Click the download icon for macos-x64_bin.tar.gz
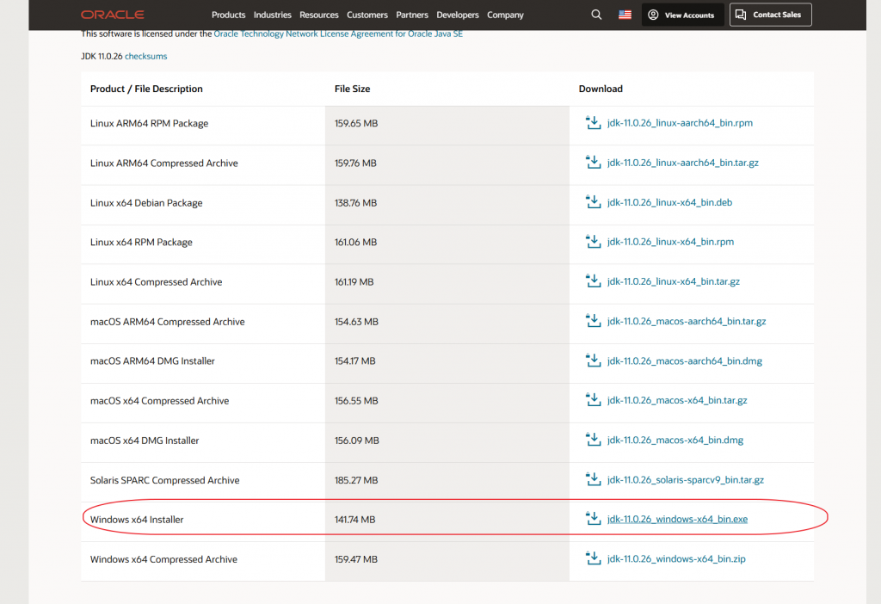Screen dimensions: 881x604 click(x=594, y=400)
